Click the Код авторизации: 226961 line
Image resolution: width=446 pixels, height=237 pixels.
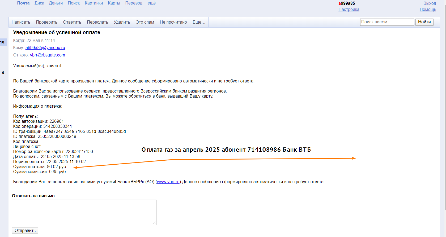point(39,121)
